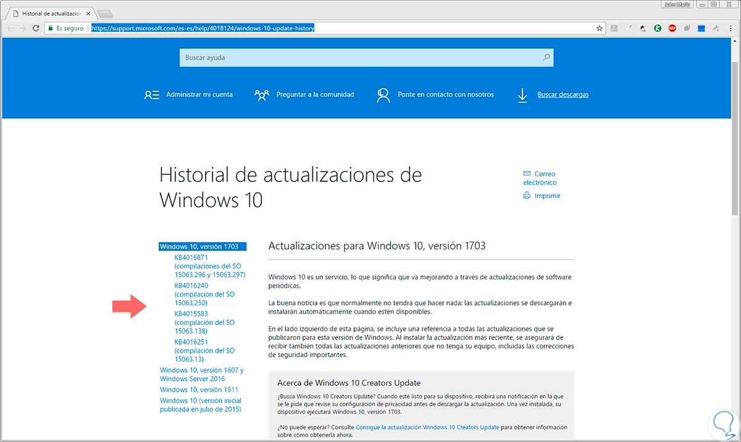The width and height of the screenshot is (741, 442).
Task: Open KB4015583 update entry
Action: [205, 322]
